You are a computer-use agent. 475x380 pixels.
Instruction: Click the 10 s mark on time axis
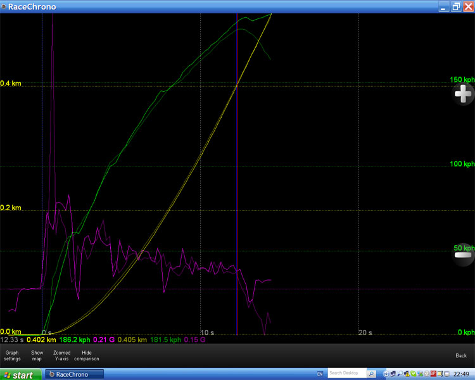point(207,332)
